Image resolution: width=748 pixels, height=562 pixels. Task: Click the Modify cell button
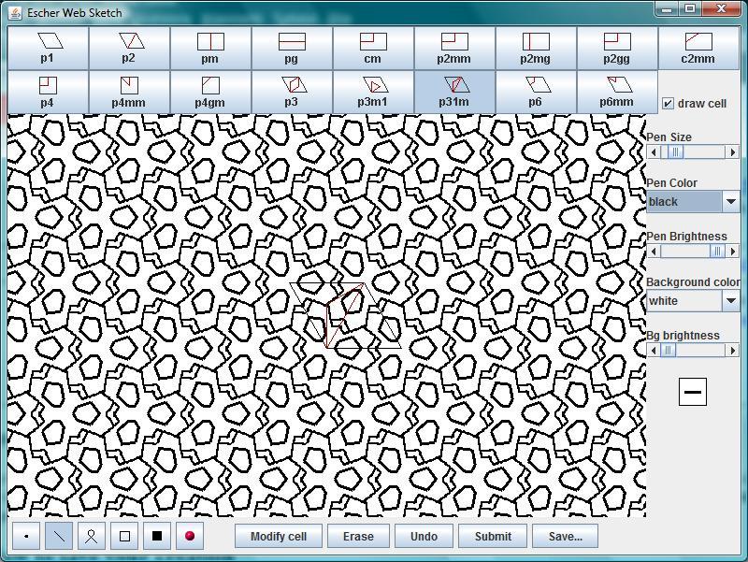(x=279, y=536)
